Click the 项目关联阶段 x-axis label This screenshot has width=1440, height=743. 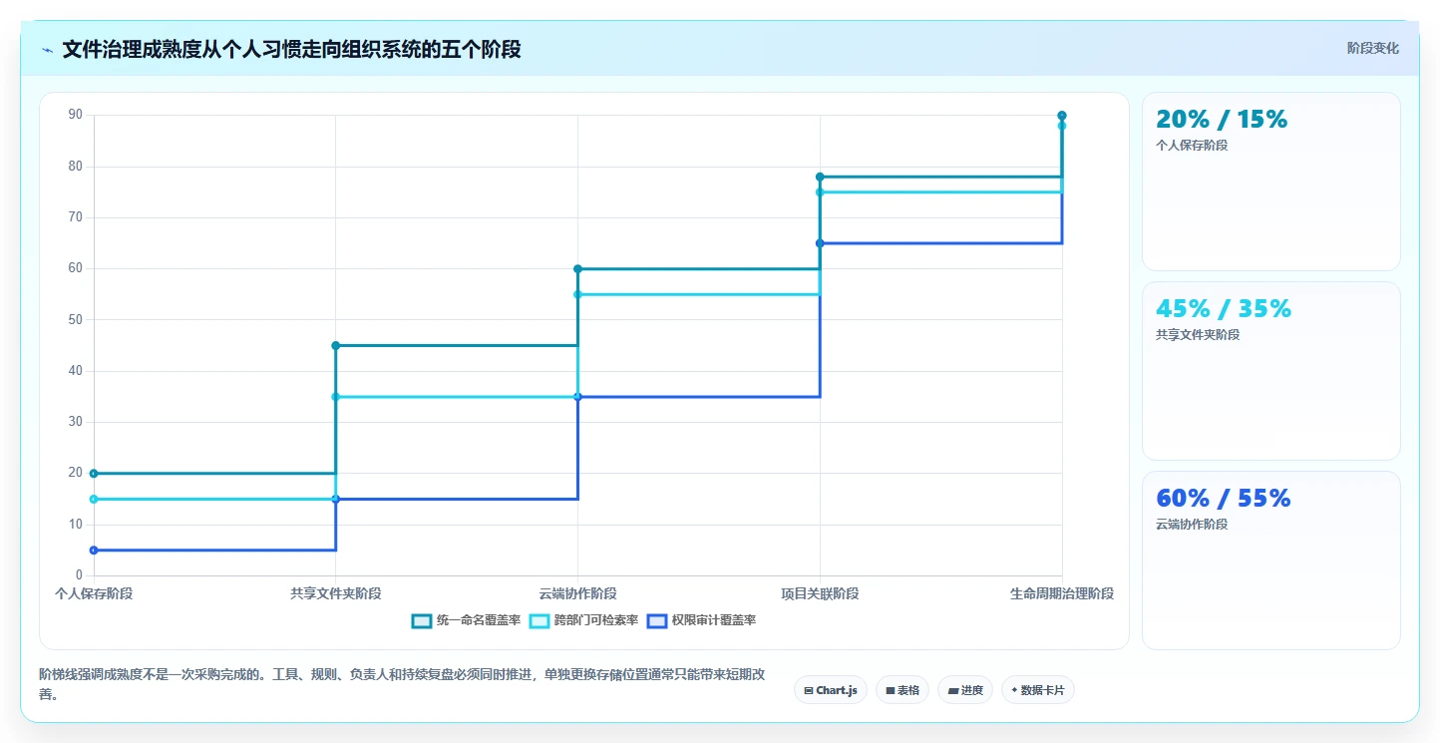[820, 593]
